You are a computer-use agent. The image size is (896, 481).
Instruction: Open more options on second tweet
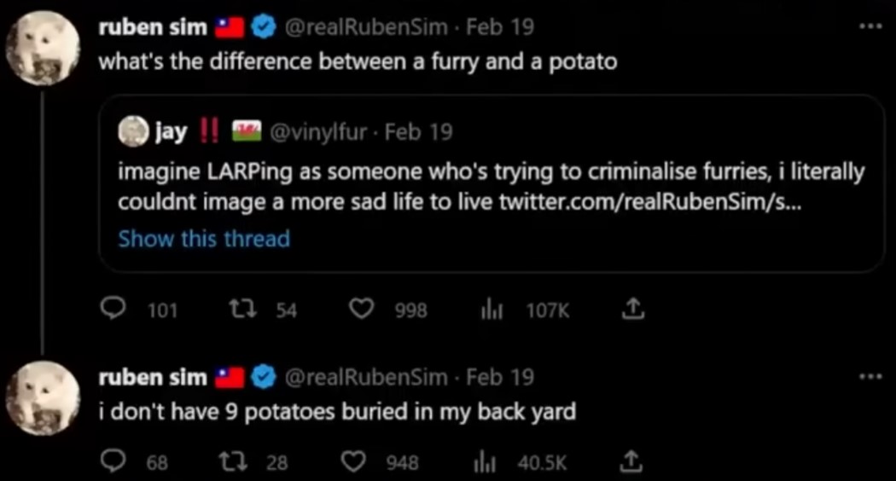(x=871, y=376)
